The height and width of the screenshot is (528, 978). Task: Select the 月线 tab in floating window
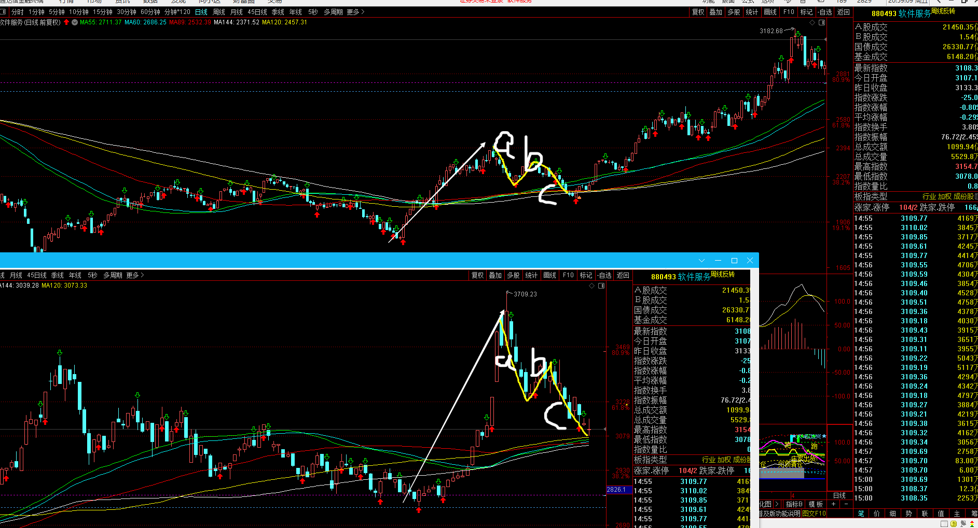coord(16,275)
